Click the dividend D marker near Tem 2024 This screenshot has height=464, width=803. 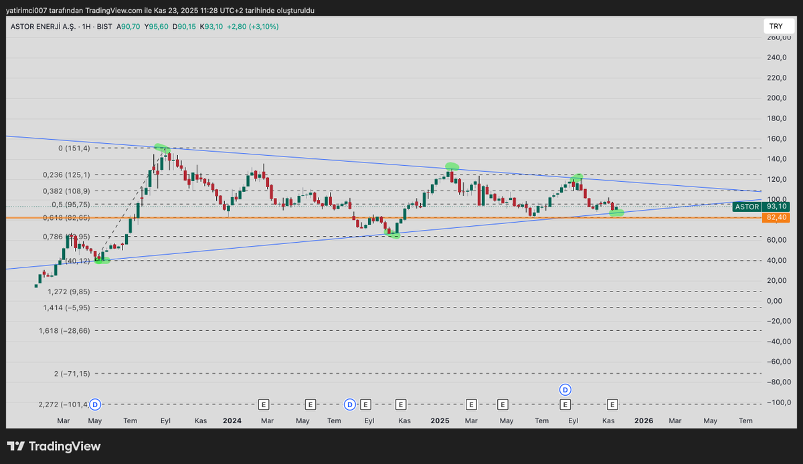(x=349, y=404)
